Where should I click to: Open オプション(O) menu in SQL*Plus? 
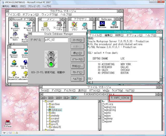point(134,35)
